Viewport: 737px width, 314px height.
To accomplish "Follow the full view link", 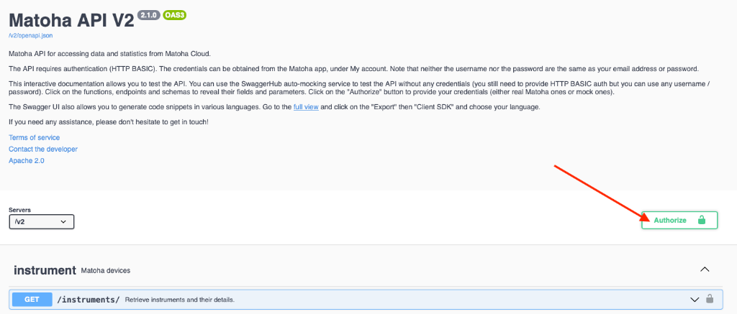I will click(306, 107).
